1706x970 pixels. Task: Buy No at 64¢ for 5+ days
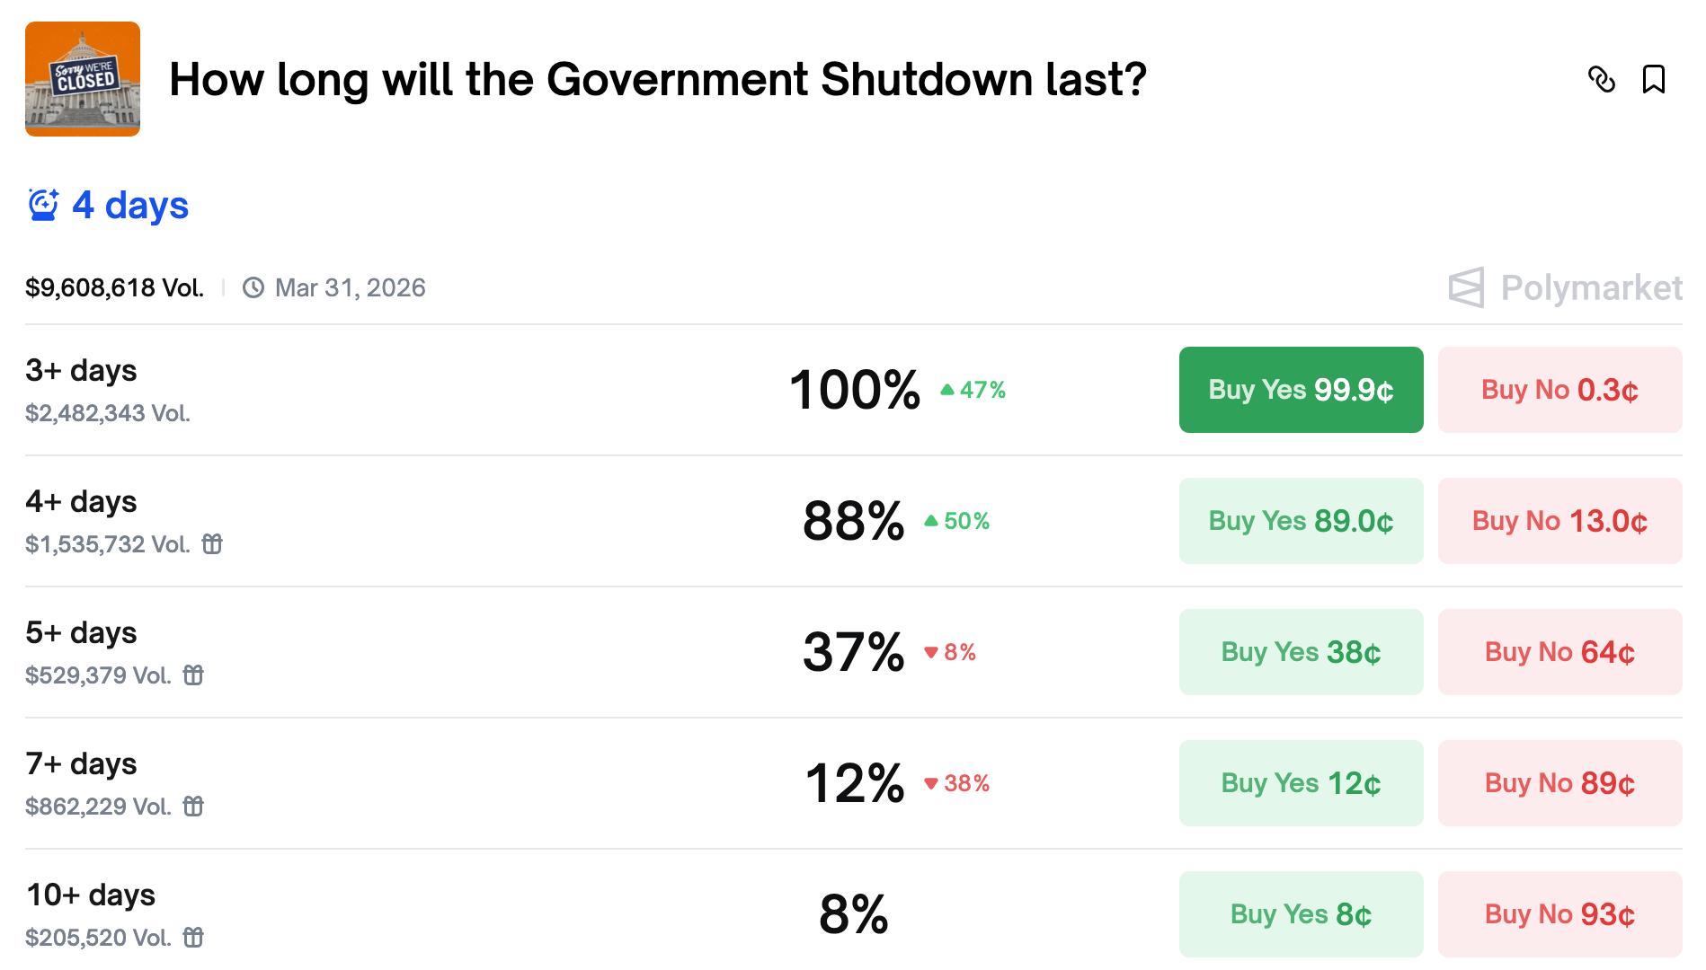point(1559,652)
